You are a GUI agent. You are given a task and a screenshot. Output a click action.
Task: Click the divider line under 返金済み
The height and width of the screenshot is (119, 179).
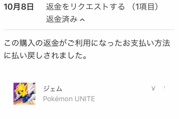click(89, 30)
